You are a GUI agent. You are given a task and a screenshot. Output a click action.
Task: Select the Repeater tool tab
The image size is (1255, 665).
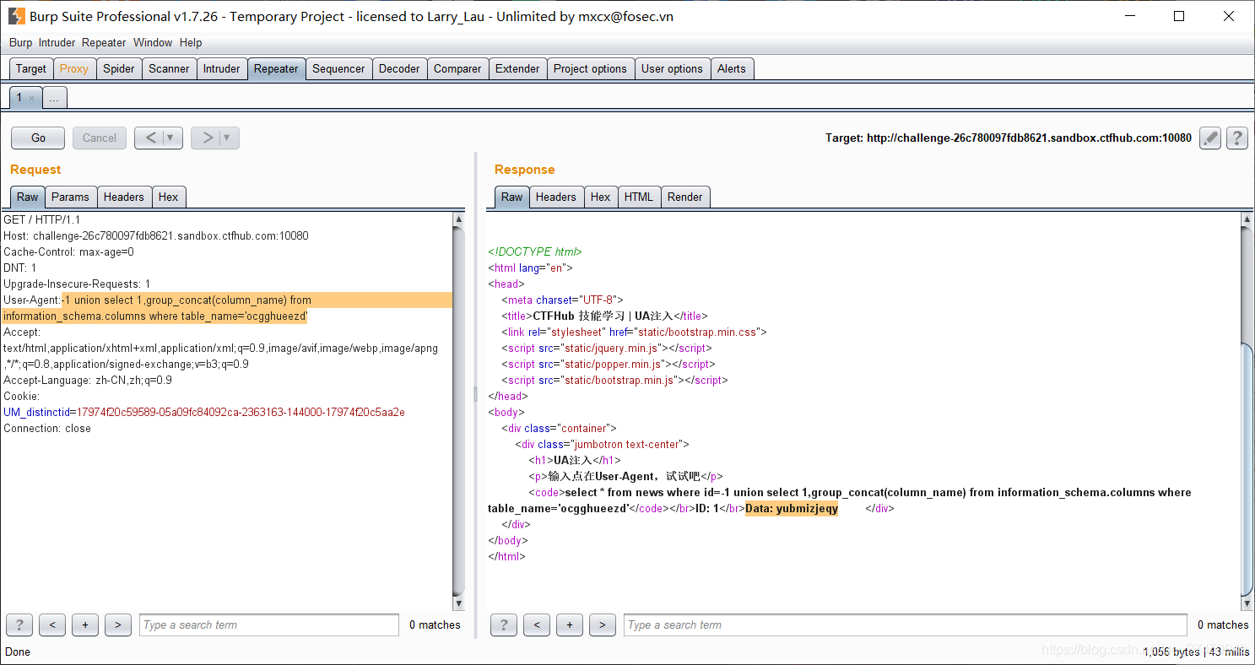(x=276, y=68)
